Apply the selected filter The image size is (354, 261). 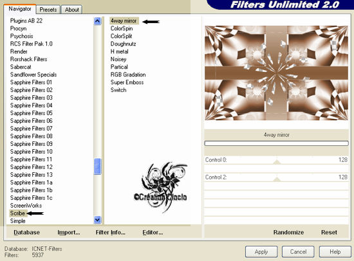[261, 252]
